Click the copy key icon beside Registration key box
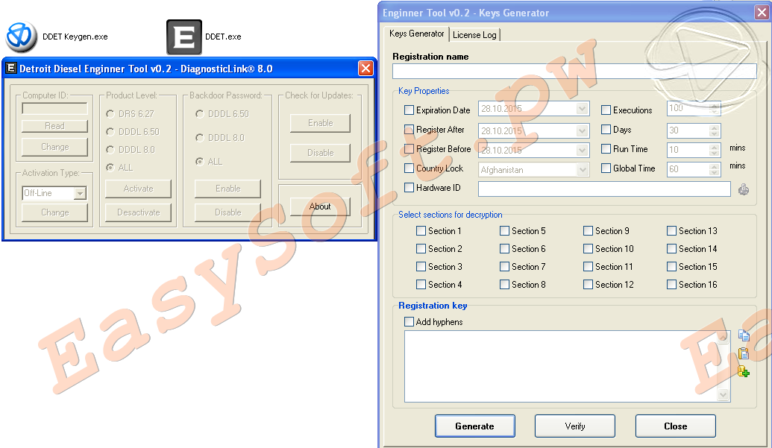This screenshot has height=448, width=772. coord(744,335)
